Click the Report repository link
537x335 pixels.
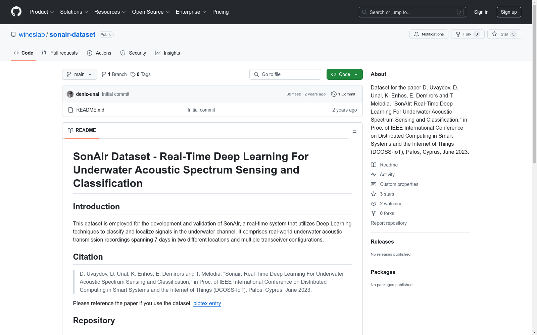(x=389, y=223)
